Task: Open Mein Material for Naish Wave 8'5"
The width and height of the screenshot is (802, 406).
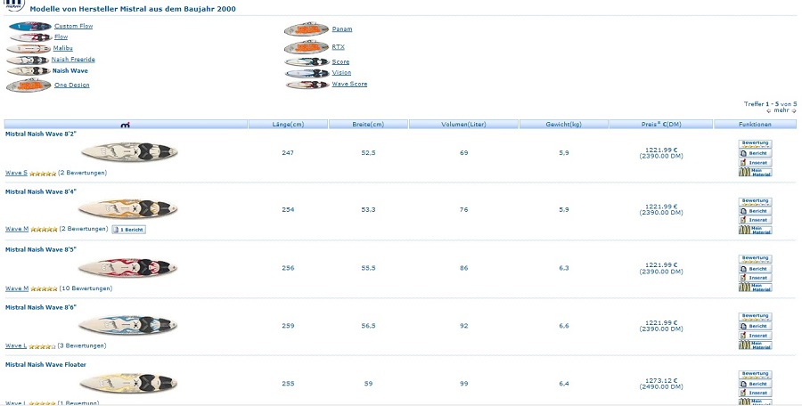Action: (755, 288)
